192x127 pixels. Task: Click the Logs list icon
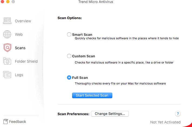7,75
